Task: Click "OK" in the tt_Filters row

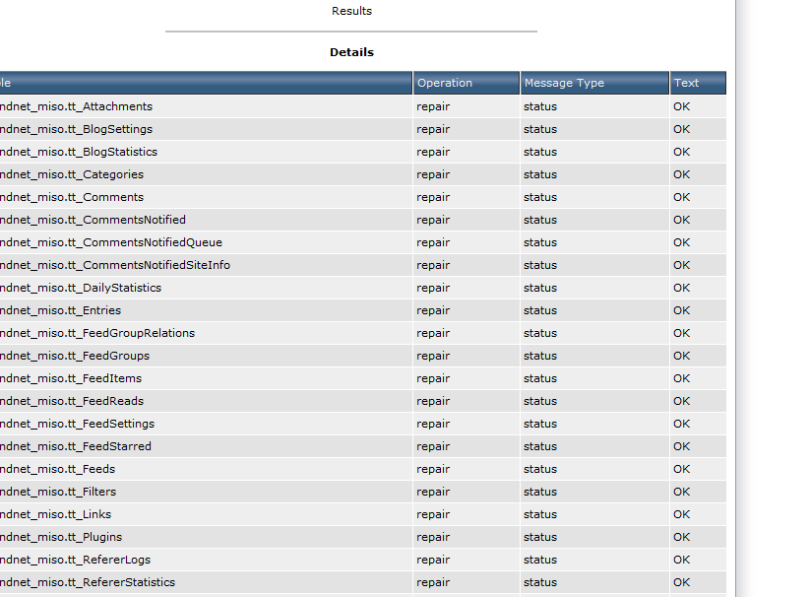Action: pyautogui.click(x=681, y=492)
